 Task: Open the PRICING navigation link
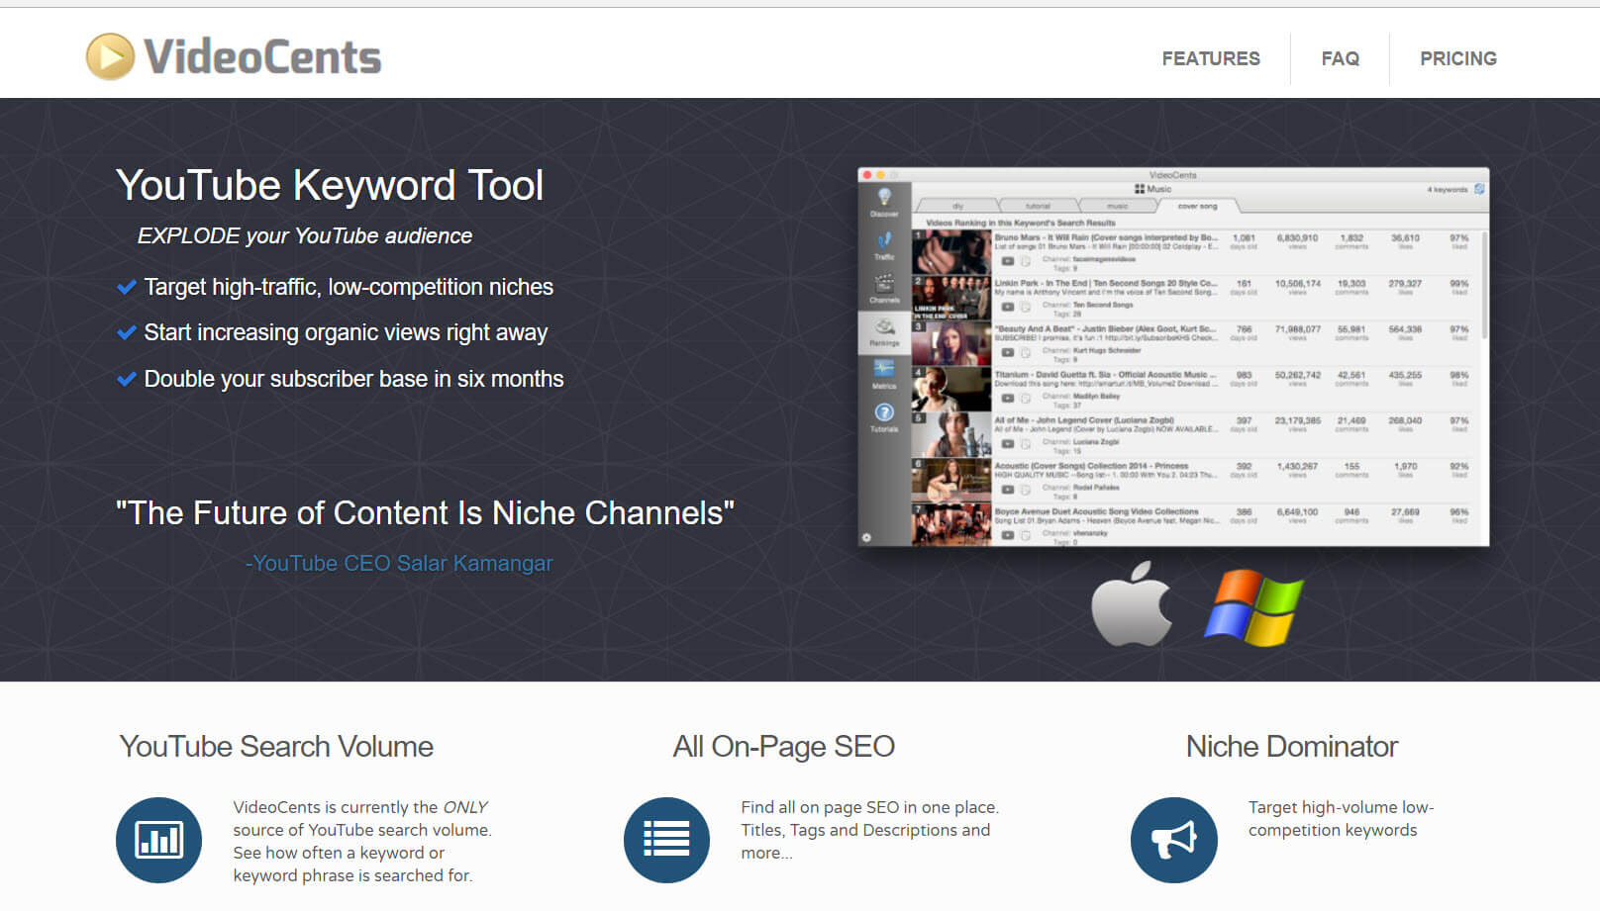coord(1457,58)
